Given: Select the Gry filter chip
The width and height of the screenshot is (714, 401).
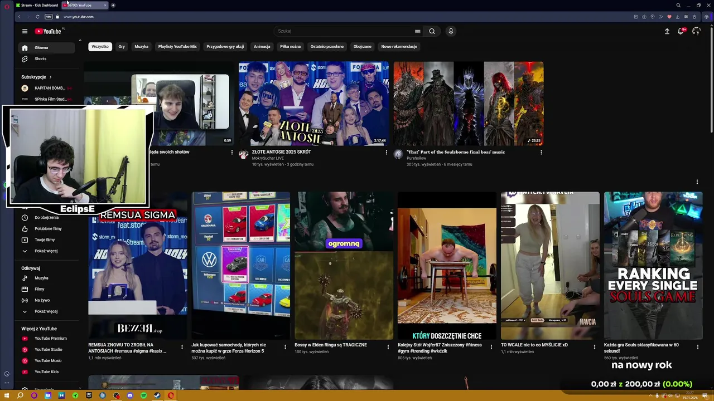Looking at the screenshot, I should pyautogui.click(x=122, y=46).
